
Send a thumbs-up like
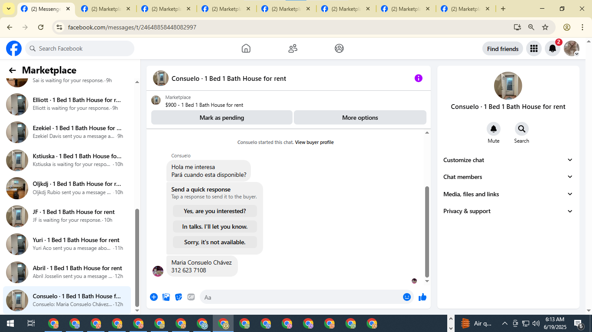pos(423,297)
